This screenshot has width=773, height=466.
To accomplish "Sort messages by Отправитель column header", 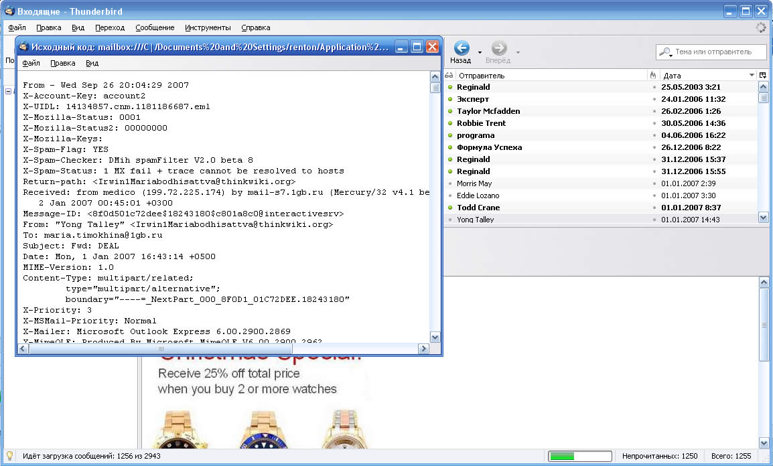I will coord(549,76).
